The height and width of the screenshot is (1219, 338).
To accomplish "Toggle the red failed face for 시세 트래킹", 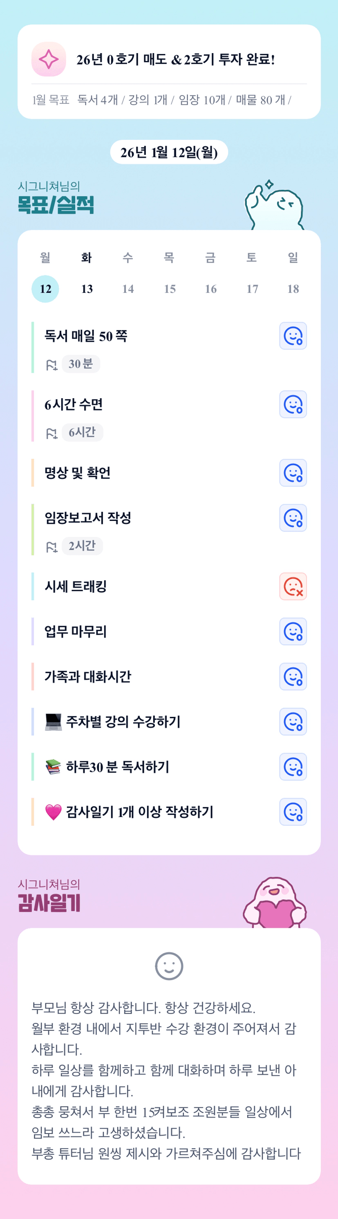I will pyautogui.click(x=293, y=586).
